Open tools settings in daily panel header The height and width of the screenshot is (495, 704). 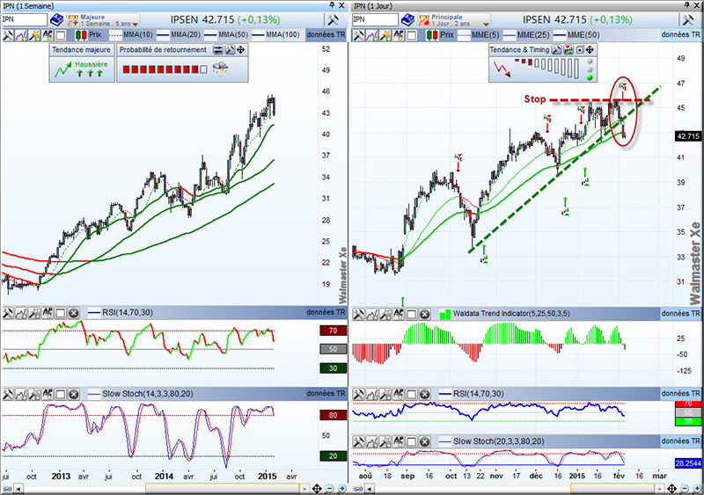(x=688, y=19)
